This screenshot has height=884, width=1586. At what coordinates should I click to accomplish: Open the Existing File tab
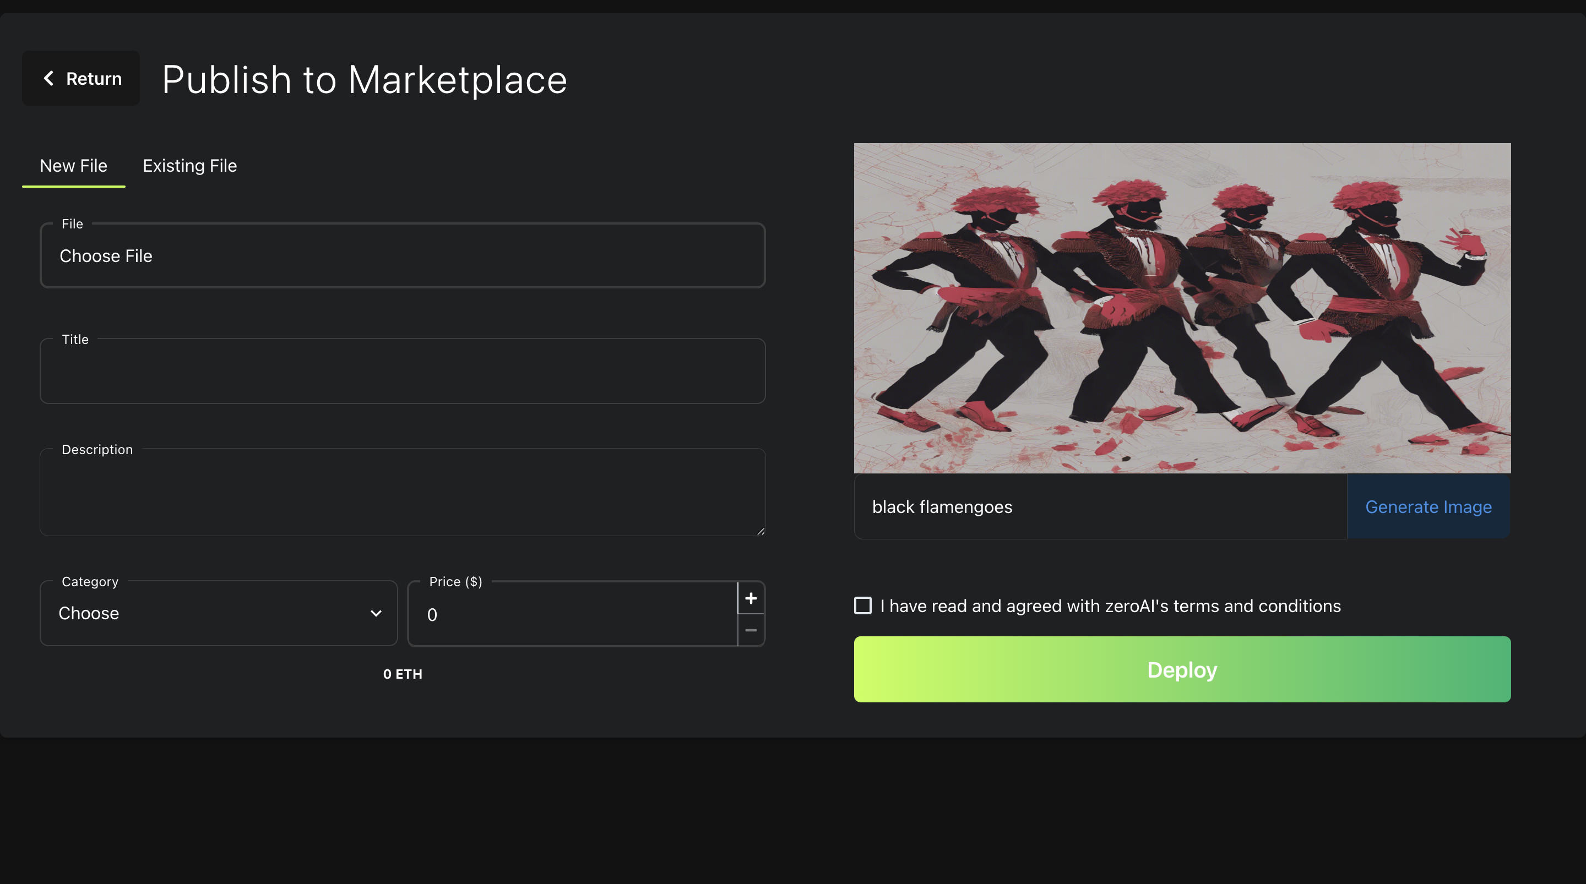pos(189,166)
